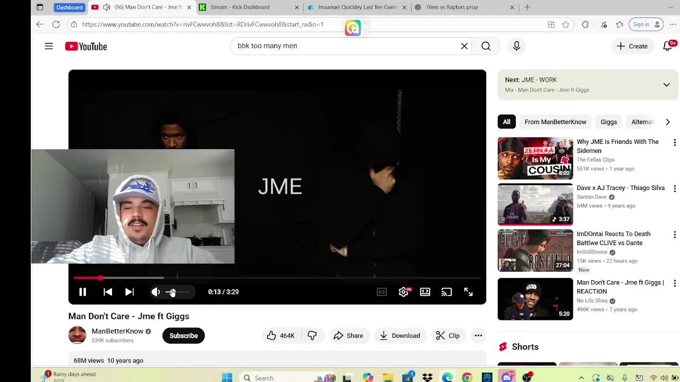Screen dimensions: 680x382
Task: Like the Man Don't Care video
Action: tap(280, 335)
